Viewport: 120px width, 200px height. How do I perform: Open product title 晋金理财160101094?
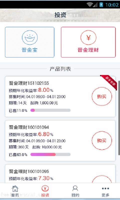tap(29, 127)
